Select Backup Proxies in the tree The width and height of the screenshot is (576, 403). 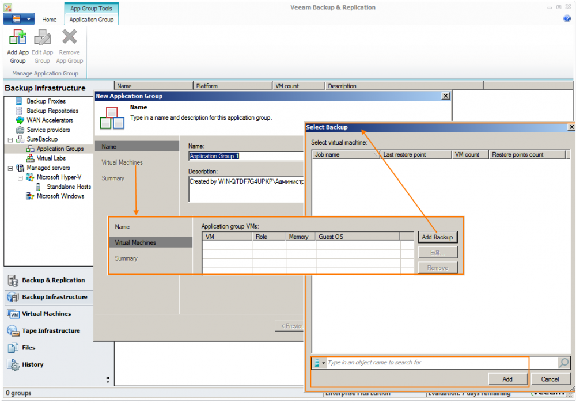(x=46, y=101)
